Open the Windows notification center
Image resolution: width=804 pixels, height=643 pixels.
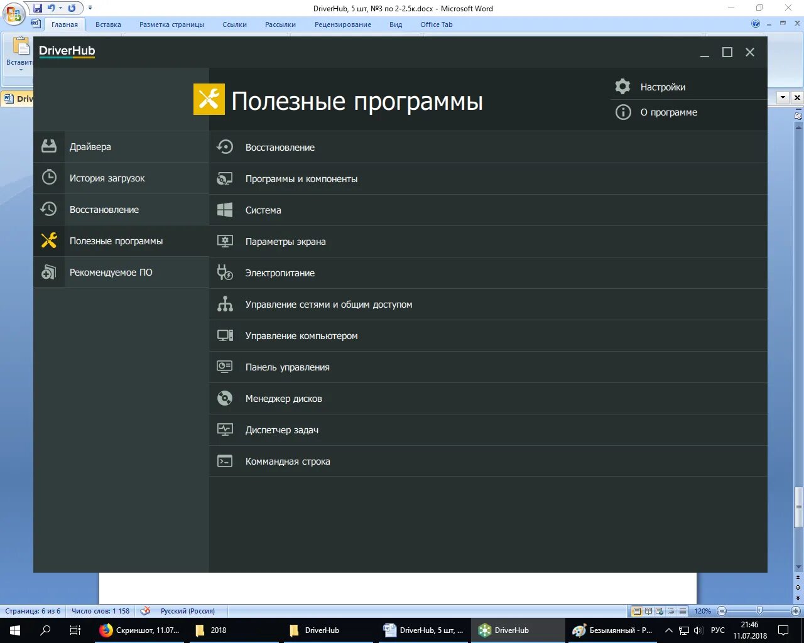[x=783, y=630]
